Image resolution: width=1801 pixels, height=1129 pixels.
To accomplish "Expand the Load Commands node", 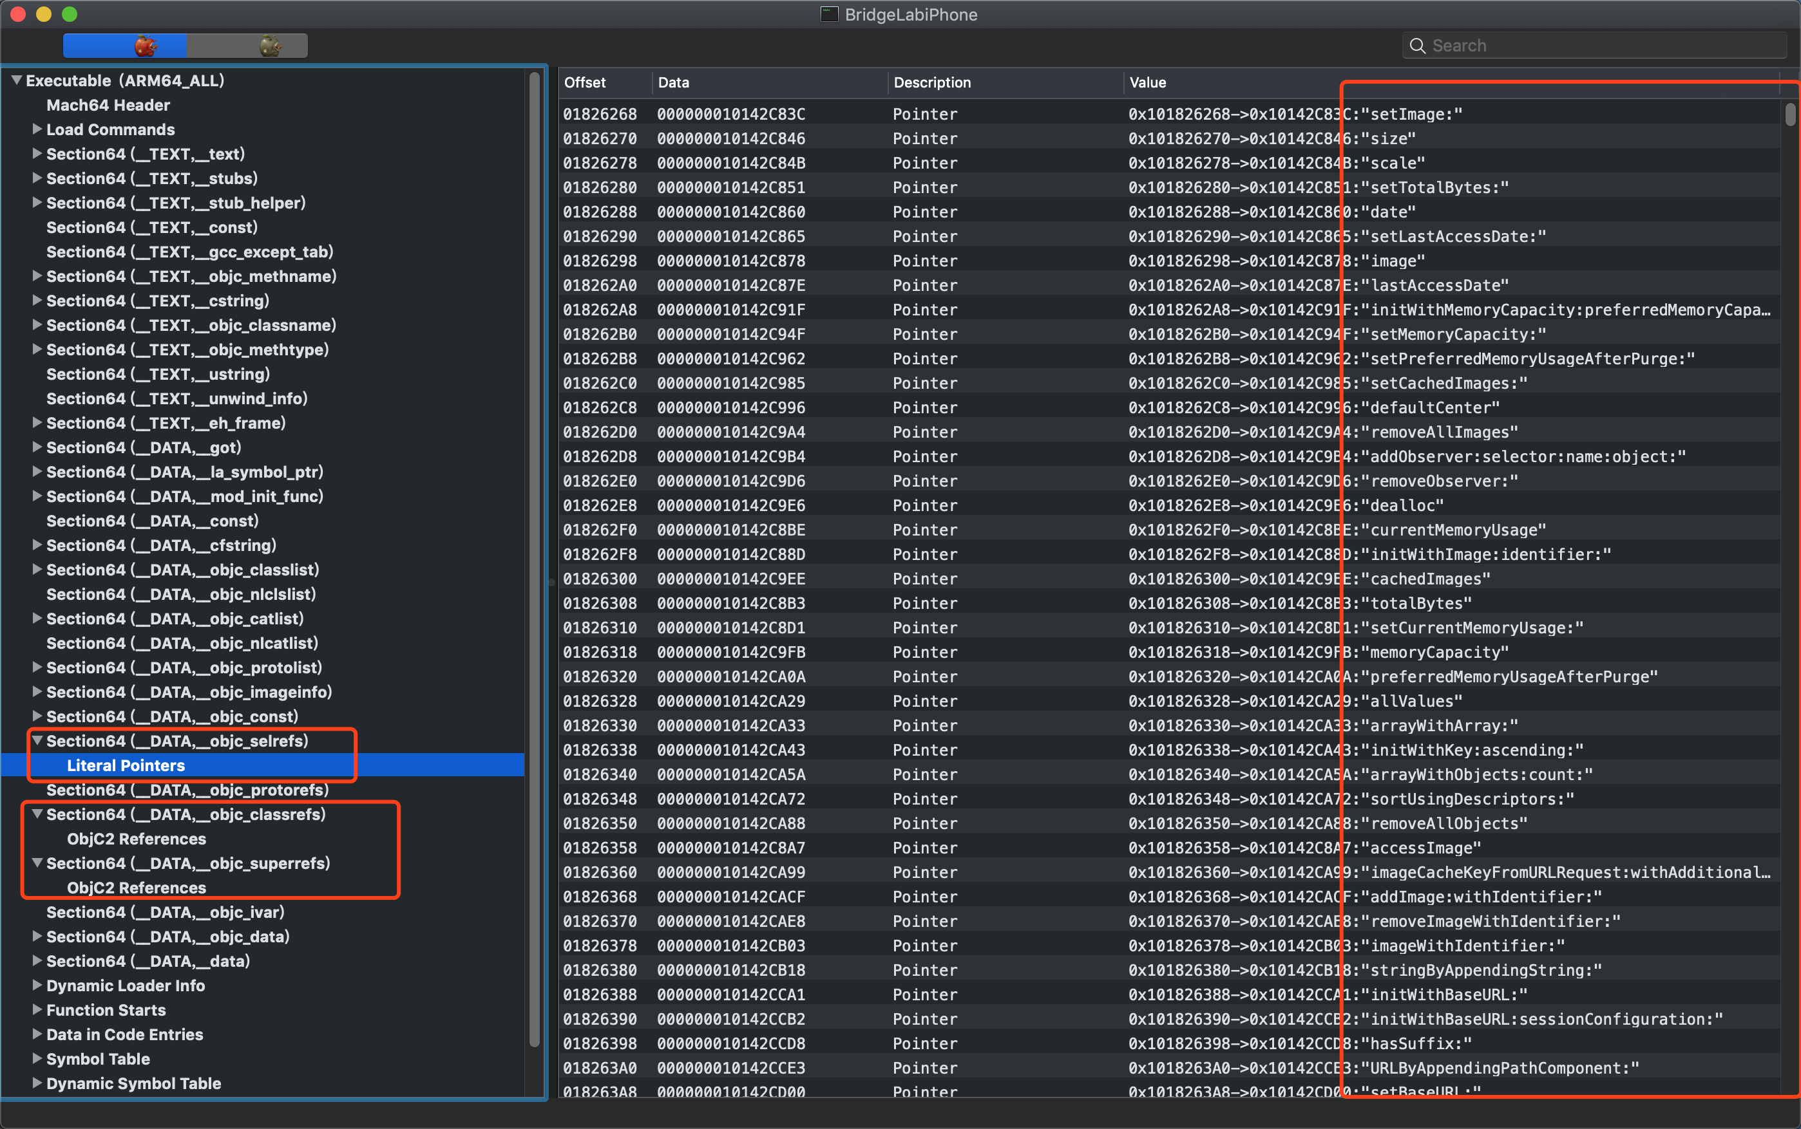I will [37, 129].
